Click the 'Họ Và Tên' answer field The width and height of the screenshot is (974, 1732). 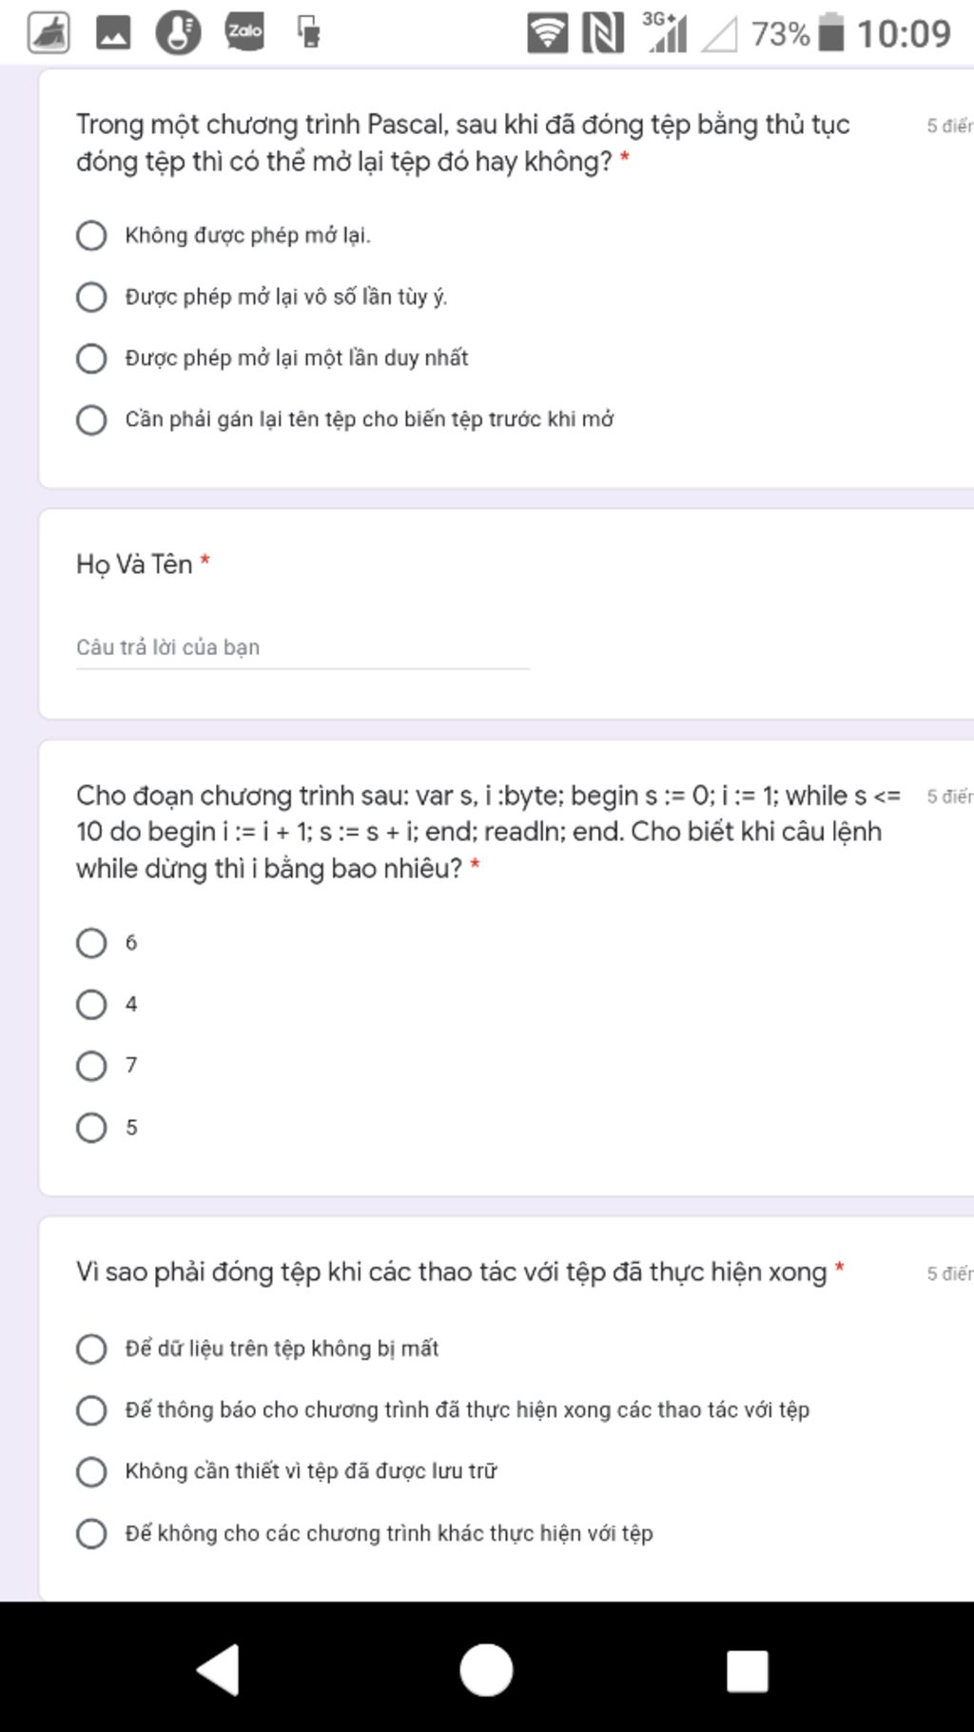pos(302,648)
